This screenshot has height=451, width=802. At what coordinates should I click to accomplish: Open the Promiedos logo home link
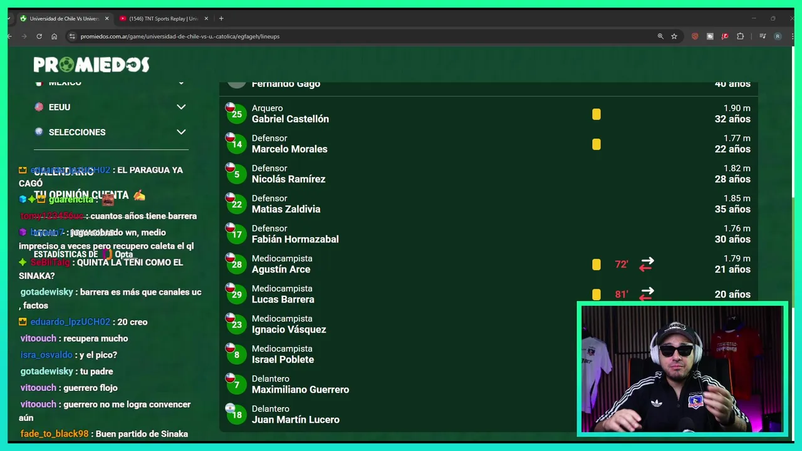91,65
